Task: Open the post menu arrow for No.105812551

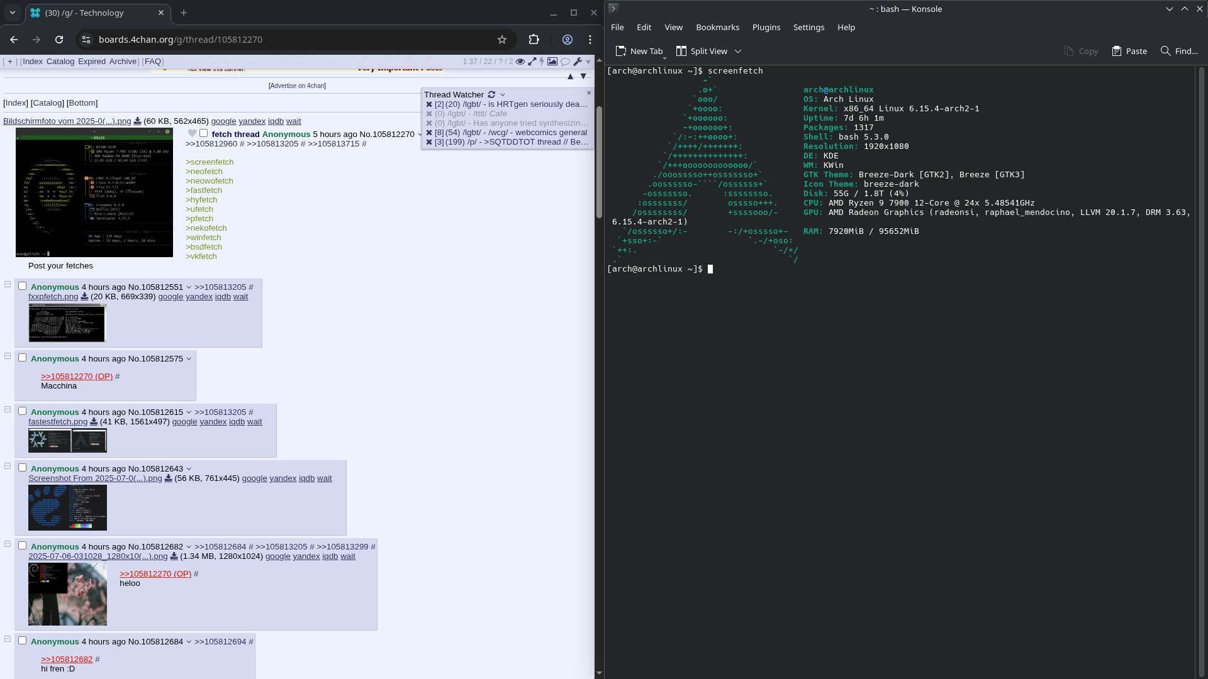Action: pos(189,287)
